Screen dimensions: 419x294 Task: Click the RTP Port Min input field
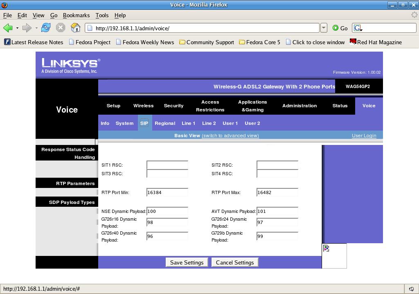(167, 192)
